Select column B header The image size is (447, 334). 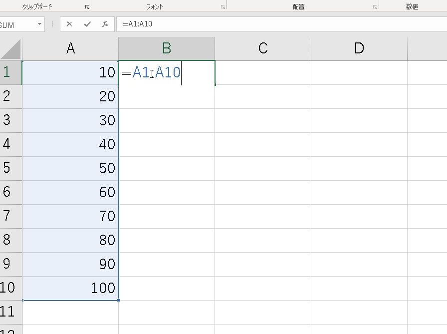coord(167,48)
